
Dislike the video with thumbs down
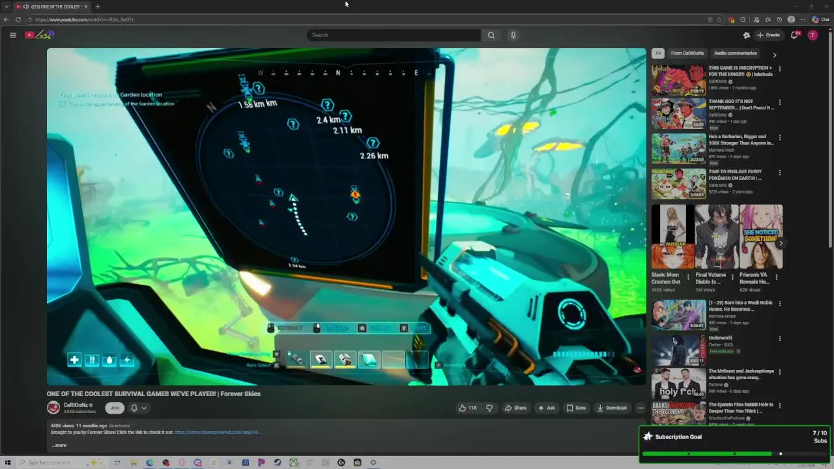click(489, 408)
